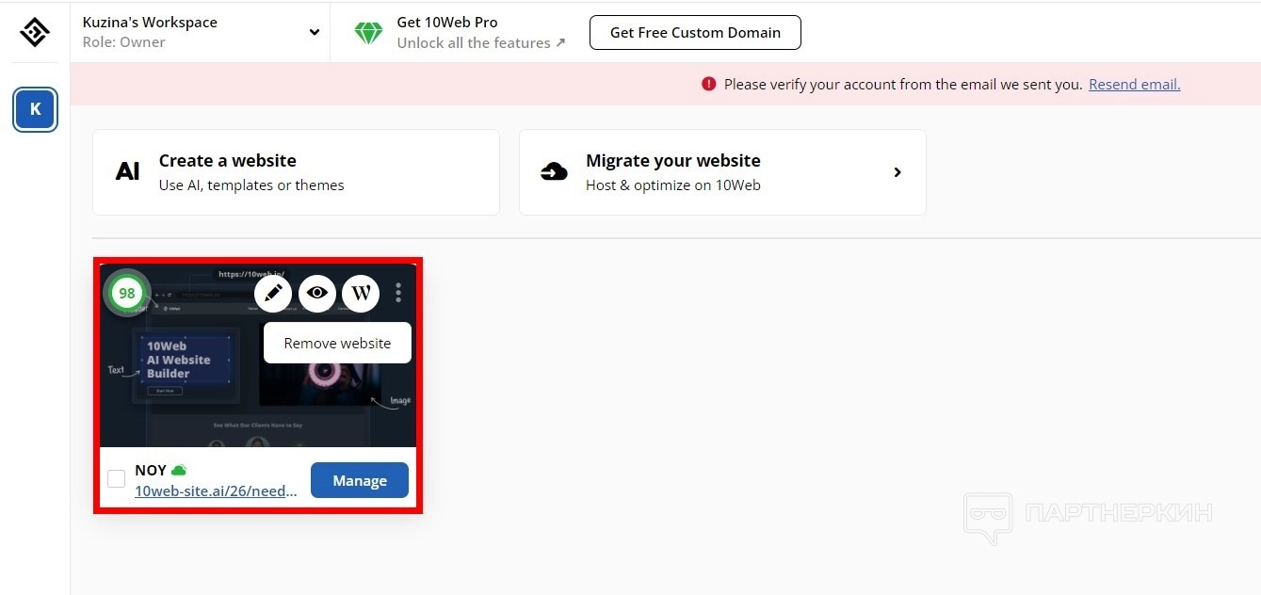Open the Create a website card
1261x595 pixels.
[296, 172]
